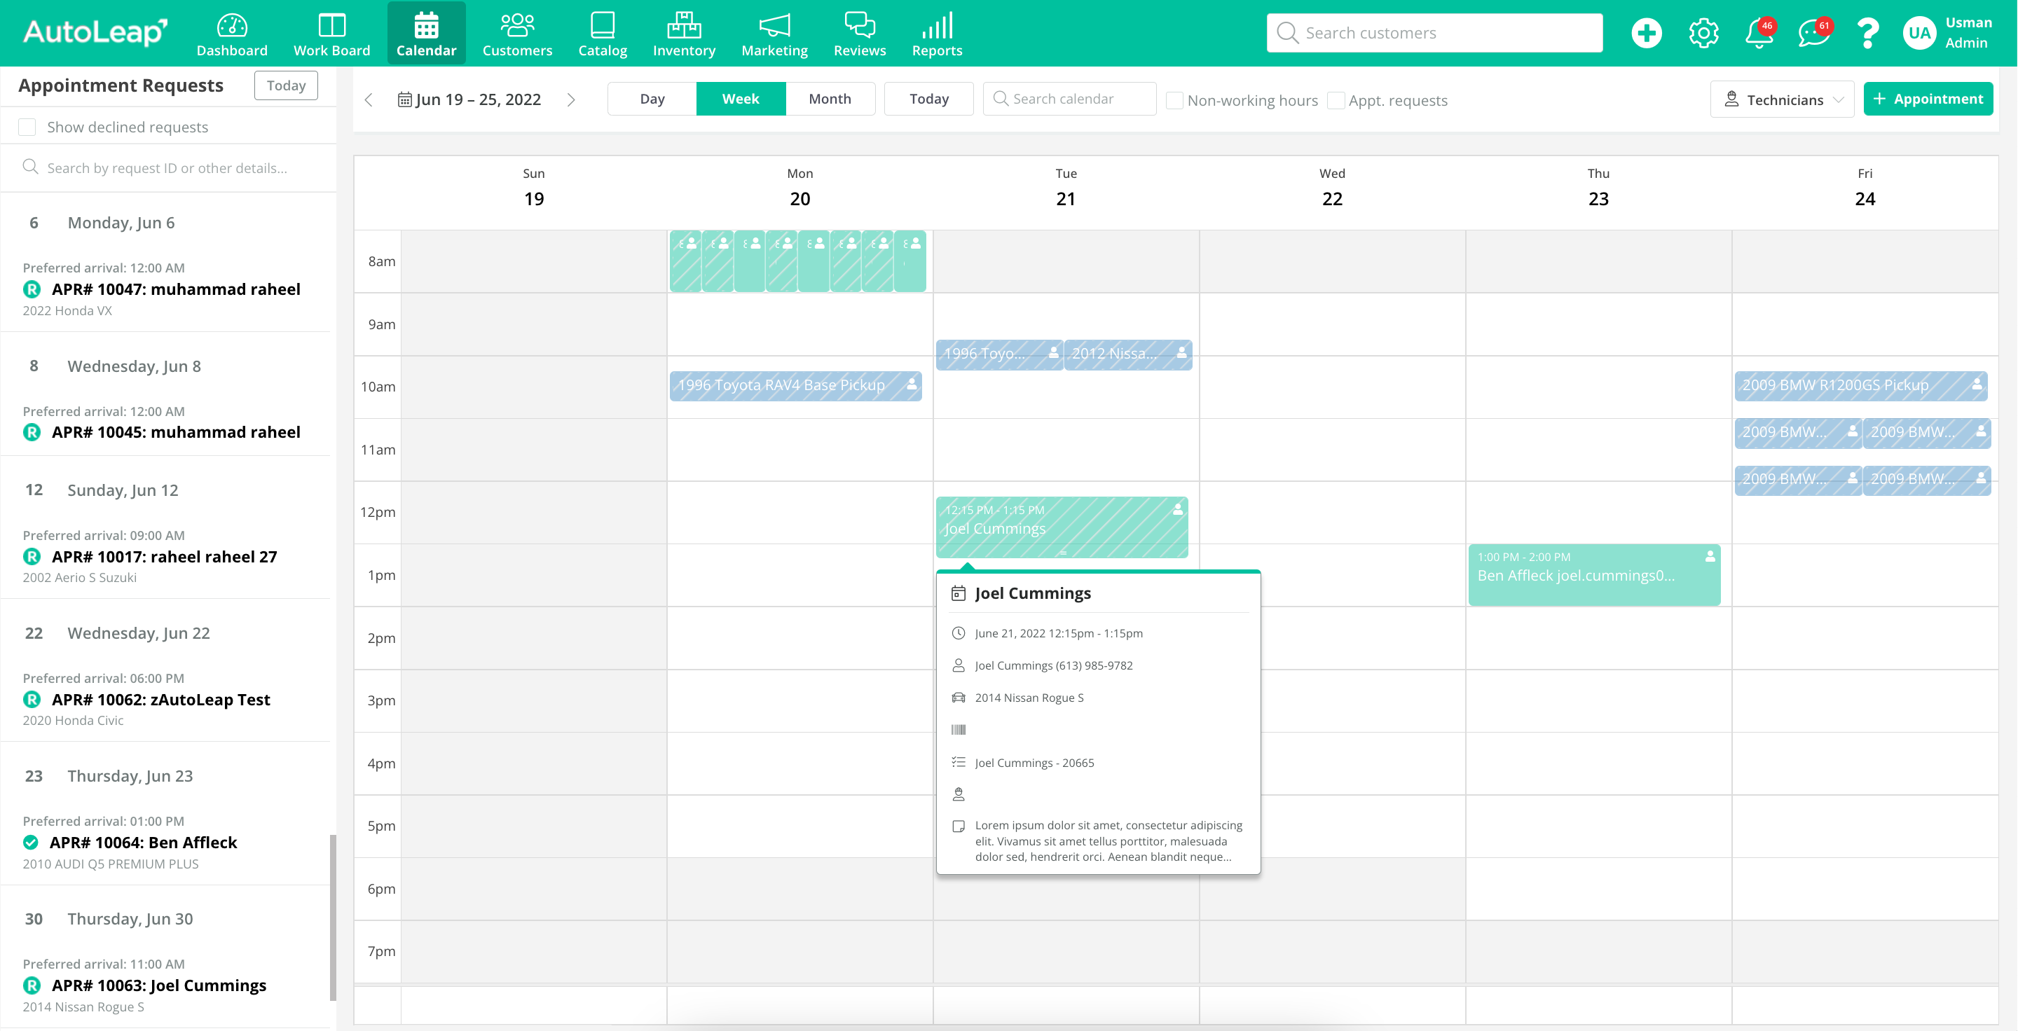
Task: Go to previous week with left chevron
Action: click(369, 99)
